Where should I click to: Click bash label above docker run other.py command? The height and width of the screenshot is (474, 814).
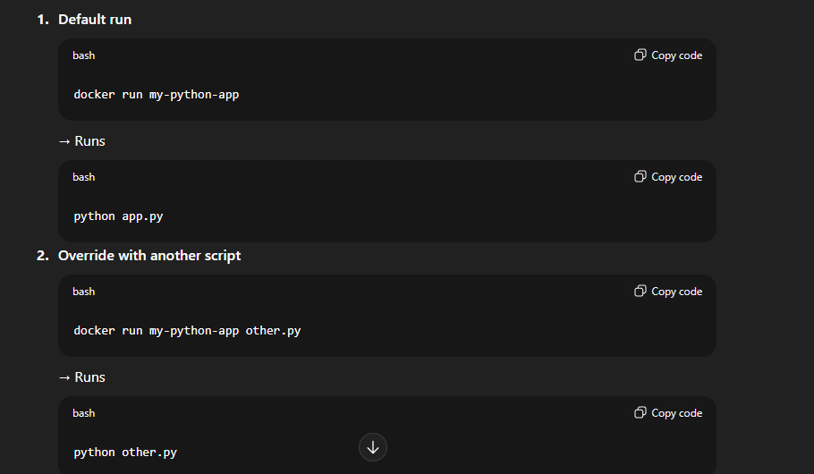point(84,292)
